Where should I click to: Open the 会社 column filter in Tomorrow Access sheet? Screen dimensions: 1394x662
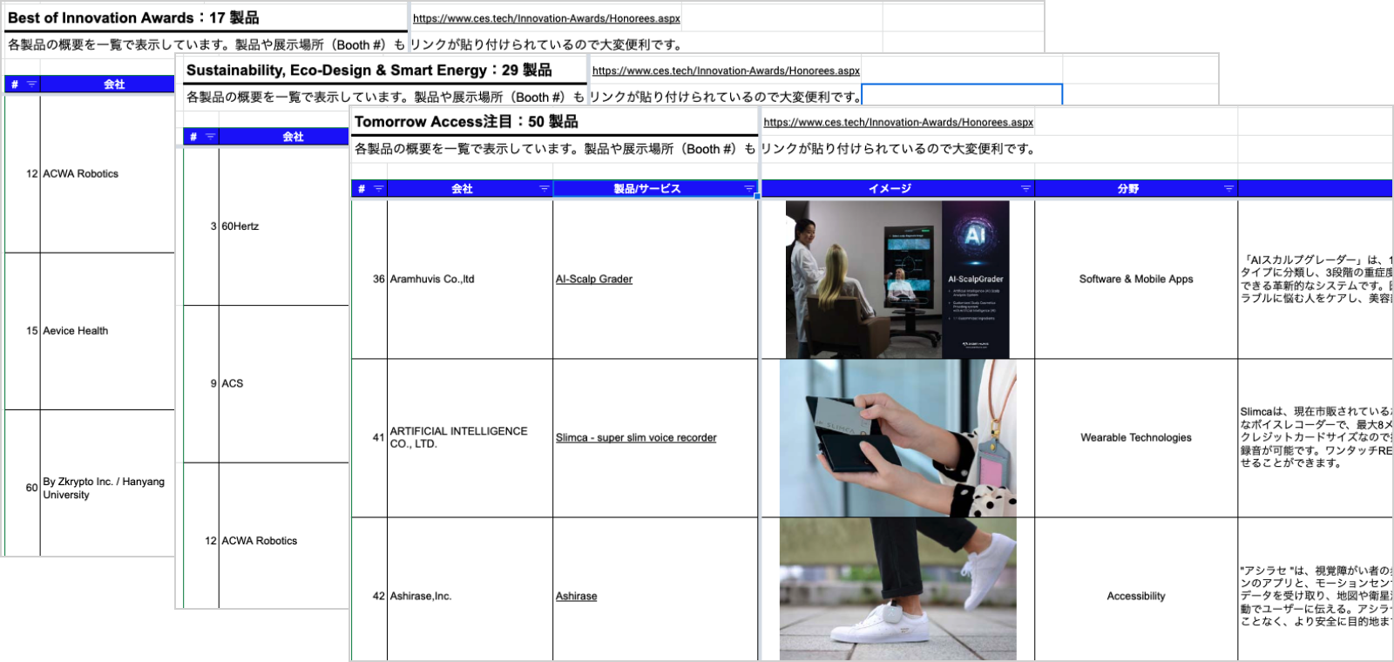click(x=545, y=188)
